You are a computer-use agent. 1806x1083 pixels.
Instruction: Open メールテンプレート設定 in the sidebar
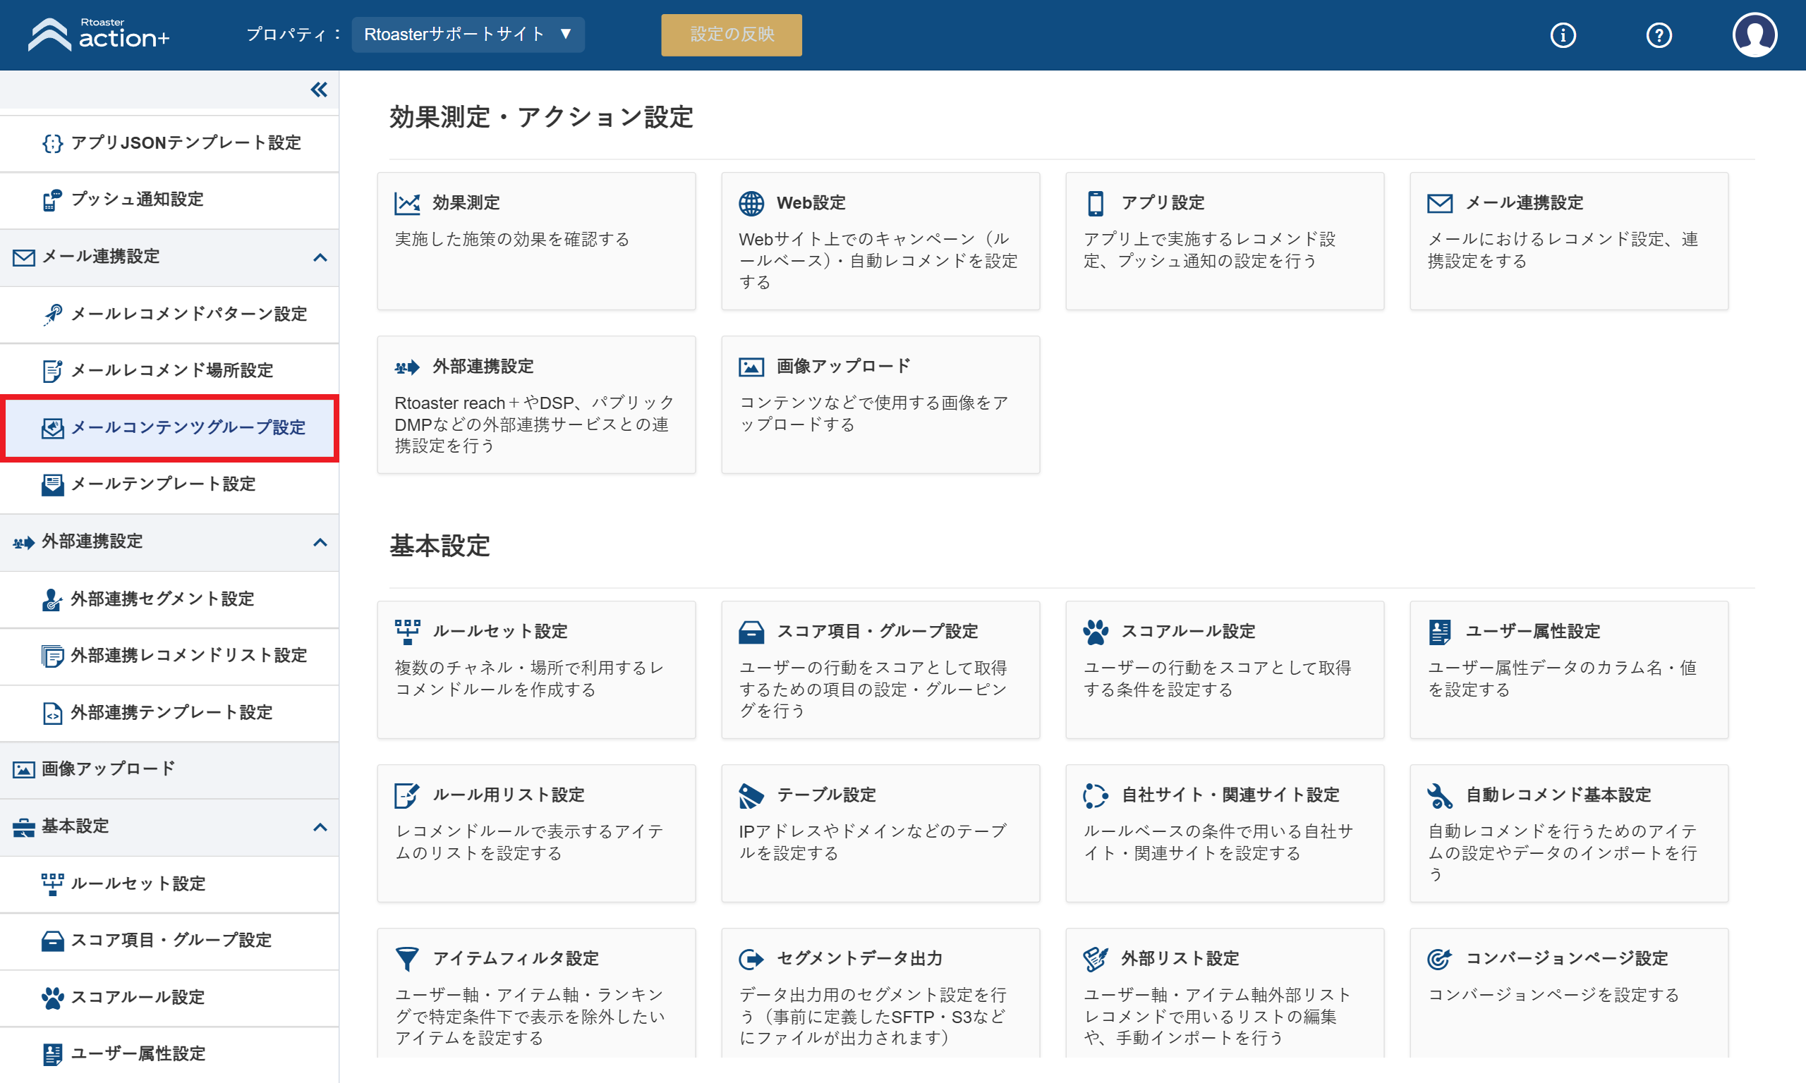click(169, 484)
